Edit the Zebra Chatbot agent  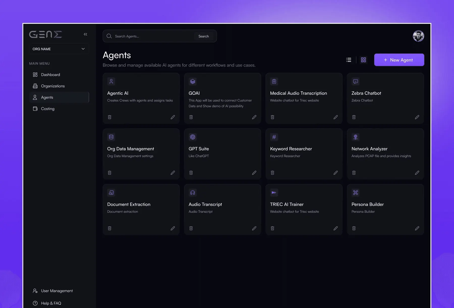[417, 117]
